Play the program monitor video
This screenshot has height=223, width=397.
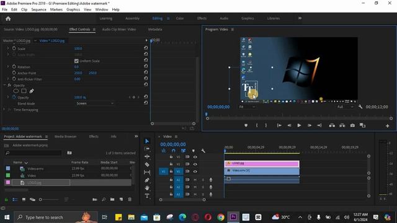coord(299,125)
